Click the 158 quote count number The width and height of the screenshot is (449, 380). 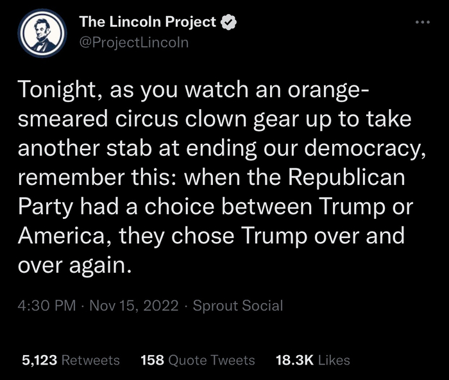coord(151,360)
